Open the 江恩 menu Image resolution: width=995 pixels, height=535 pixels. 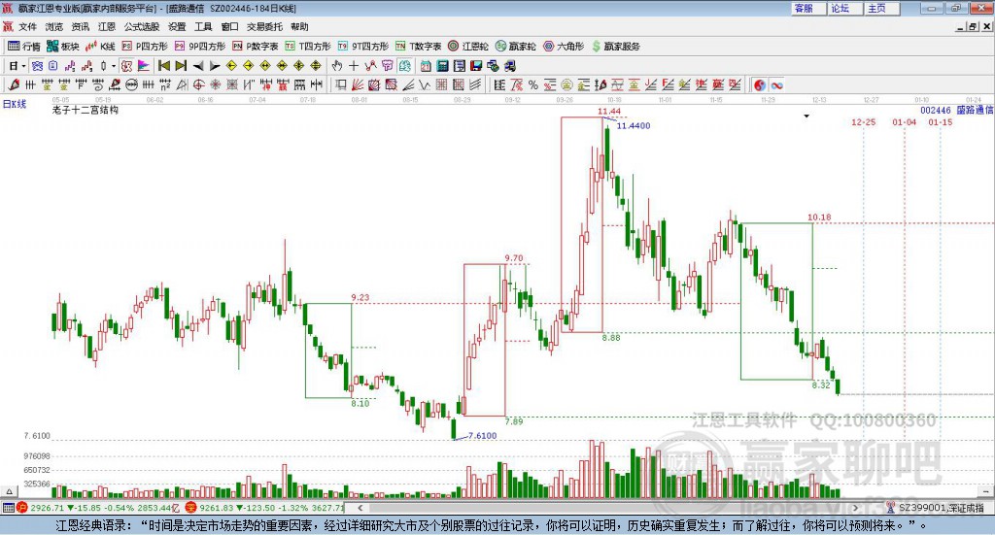107,26
